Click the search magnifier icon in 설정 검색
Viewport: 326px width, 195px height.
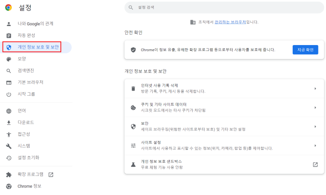pyautogui.click(x=131, y=8)
